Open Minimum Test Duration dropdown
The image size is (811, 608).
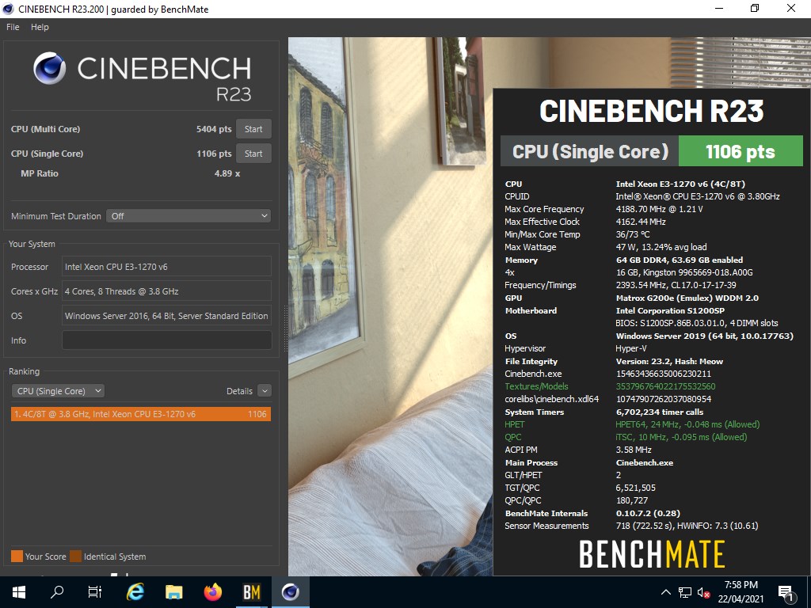point(188,216)
